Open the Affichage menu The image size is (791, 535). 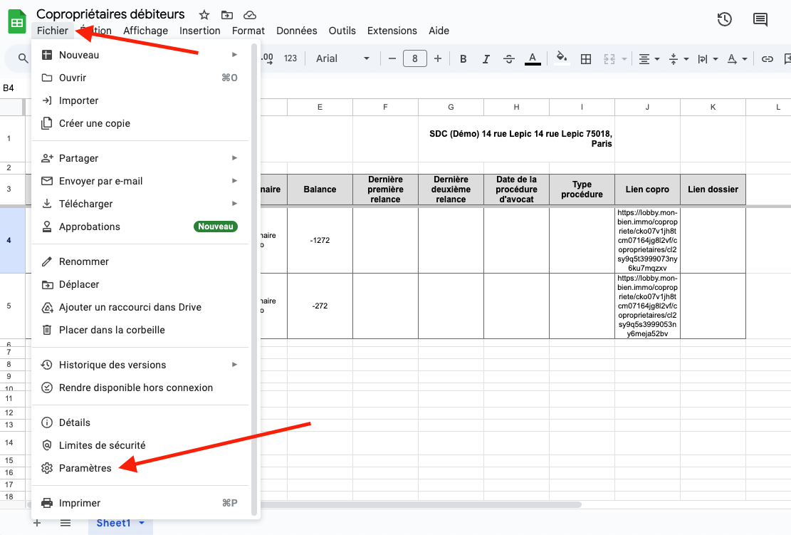point(145,31)
